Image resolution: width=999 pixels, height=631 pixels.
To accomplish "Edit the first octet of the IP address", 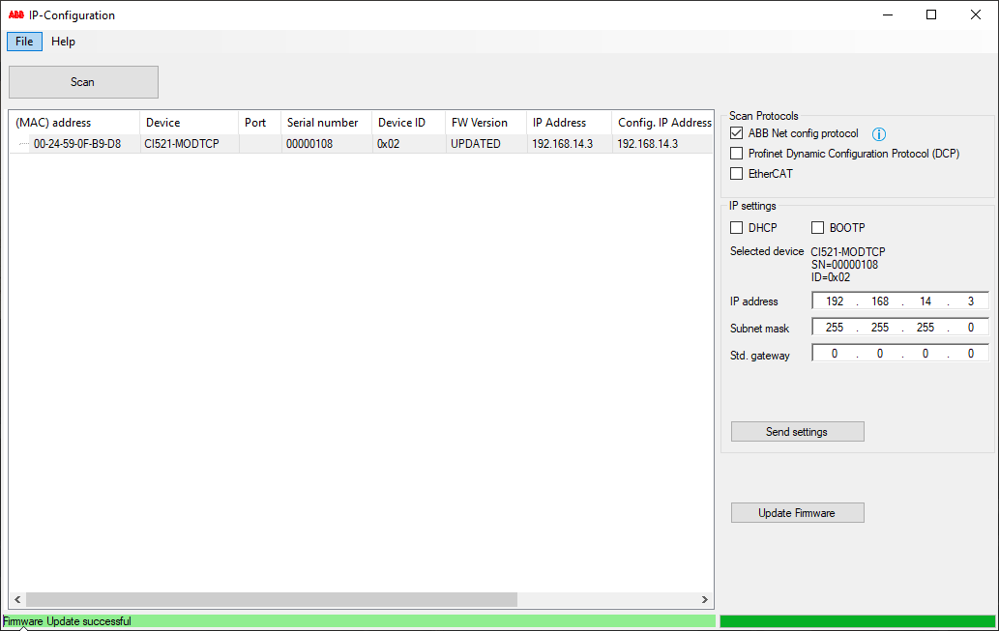I will coord(834,301).
